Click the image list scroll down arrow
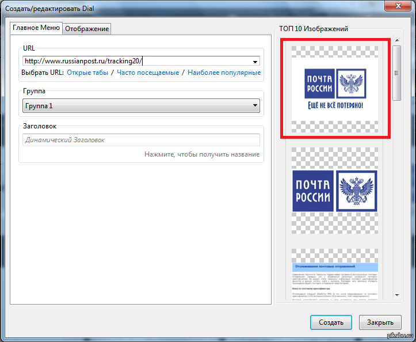 [396, 296]
